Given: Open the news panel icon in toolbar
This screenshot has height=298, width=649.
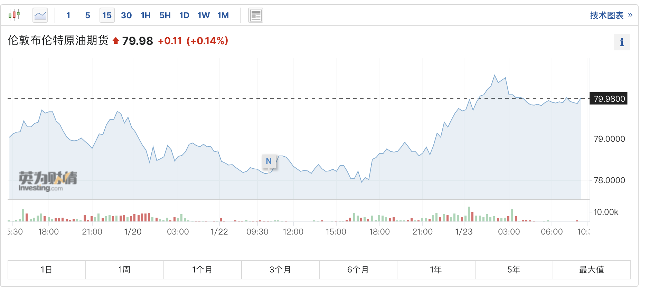Looking at the screenshot, I should (x=256, y=15).
